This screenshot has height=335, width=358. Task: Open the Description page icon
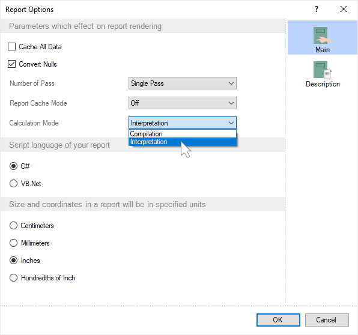point(323,74)
